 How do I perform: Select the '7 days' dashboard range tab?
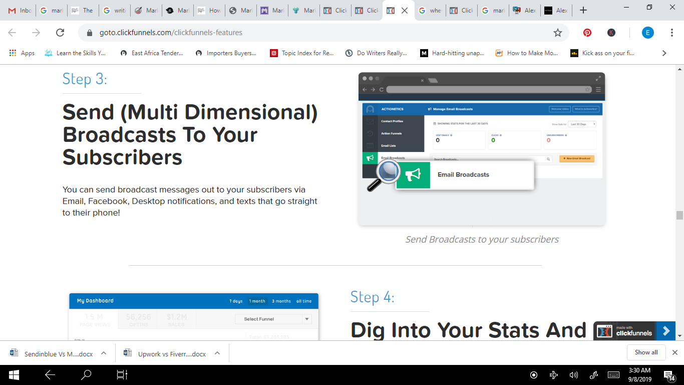(x=236, y=301)
